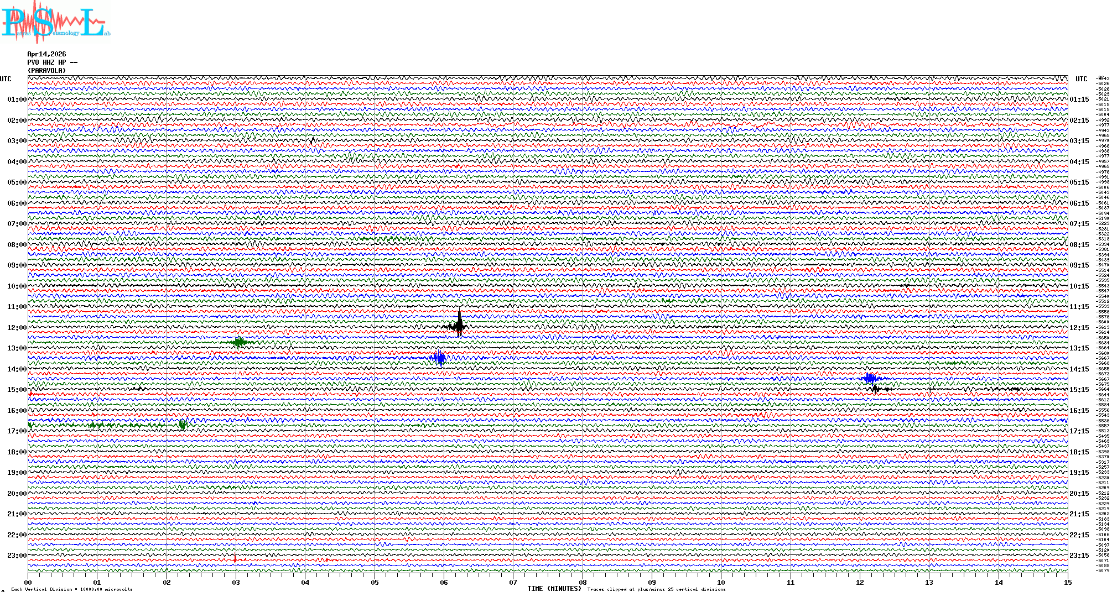
Task: Click the green seismic burst near minute 03
Action: point(239,342)
